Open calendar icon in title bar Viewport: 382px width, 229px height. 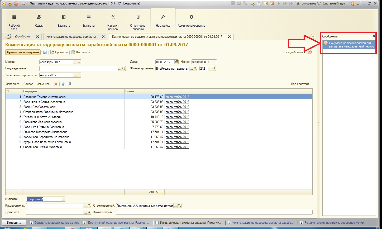coord(271,3)
